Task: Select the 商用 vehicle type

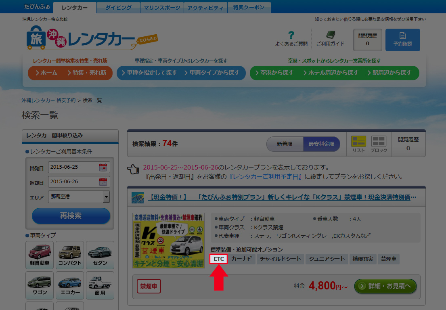Action: pos(100,285)
